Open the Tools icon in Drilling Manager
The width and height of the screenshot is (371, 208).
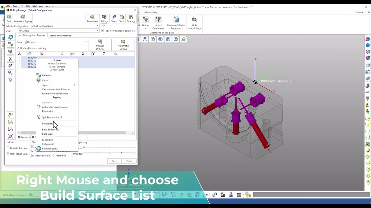(122, 19)
